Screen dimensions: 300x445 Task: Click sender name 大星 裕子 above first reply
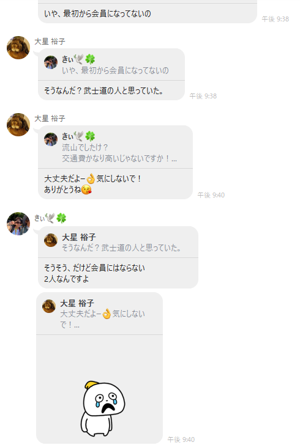[x=50, y=42]
